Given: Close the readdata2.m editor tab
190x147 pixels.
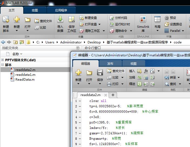Looking at the screenshot, I should (x=106, y=95).
